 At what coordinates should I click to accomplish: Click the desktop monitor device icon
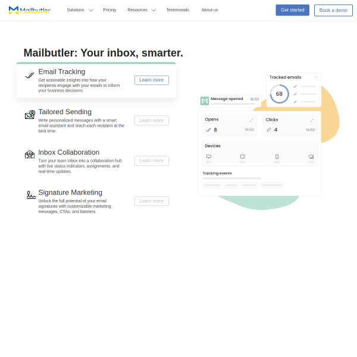click(209, 156)
